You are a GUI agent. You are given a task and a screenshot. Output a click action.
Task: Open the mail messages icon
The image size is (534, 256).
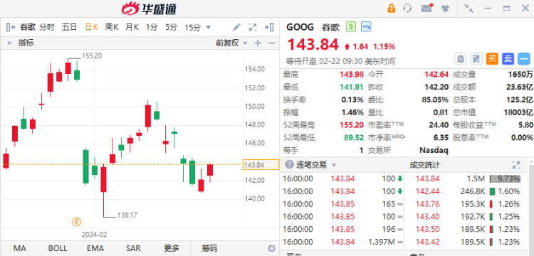coord(426,8)
